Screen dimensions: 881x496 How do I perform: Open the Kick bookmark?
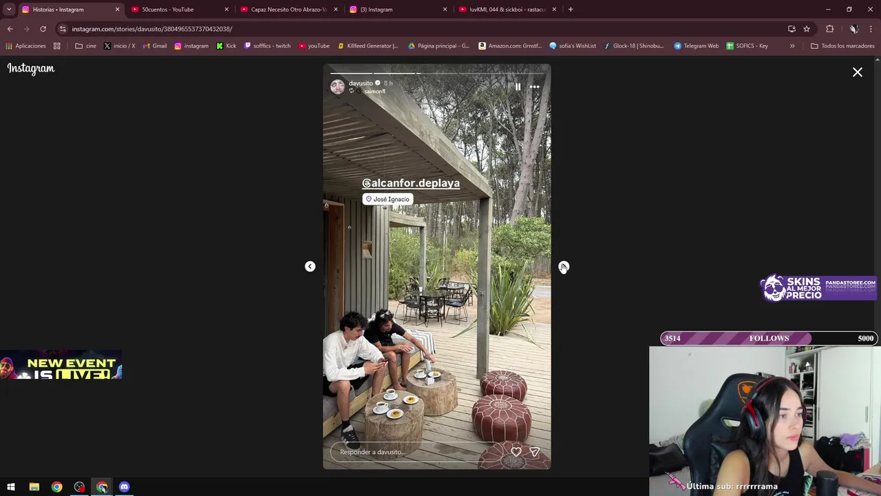pos(226,46)
